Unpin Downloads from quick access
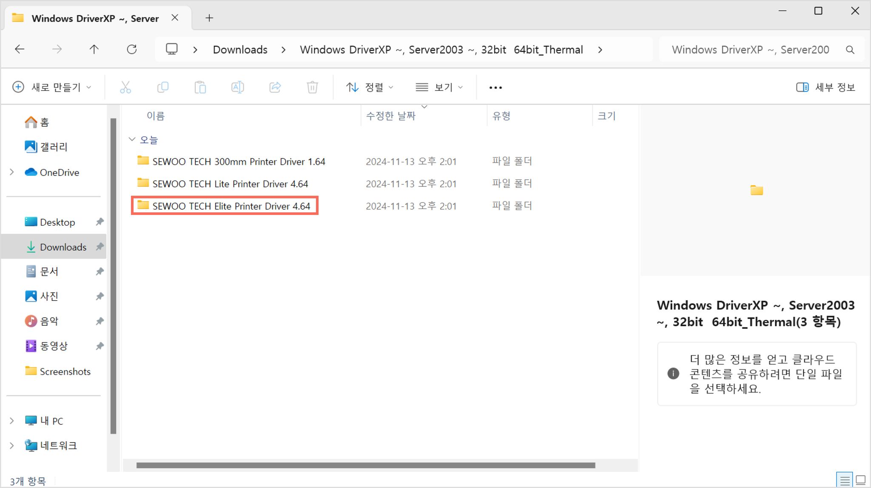871x488 pixels. pyautogui.click(x=100, y=247)
